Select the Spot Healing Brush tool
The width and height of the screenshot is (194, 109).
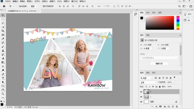click(x=3, y=43)
